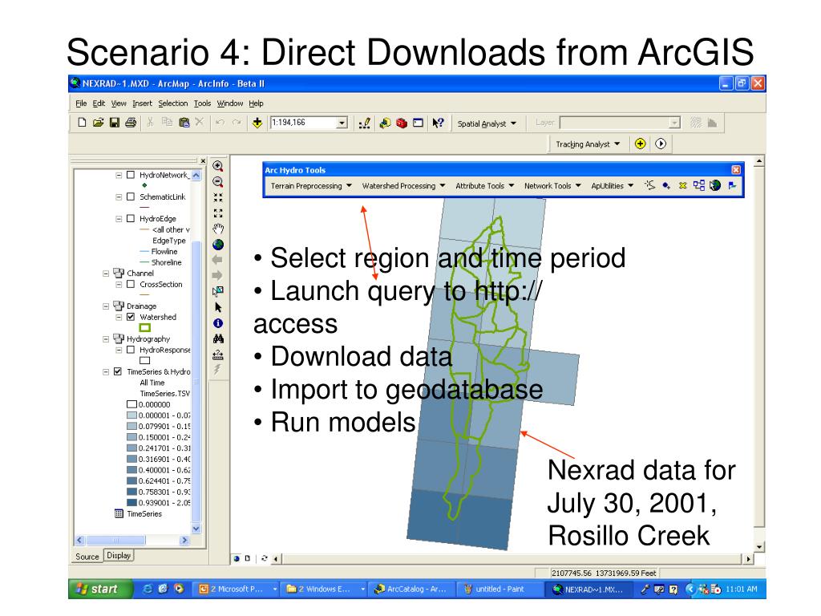Click the Tracking Analyst playback icon
821x616 pixels.
(x=661, y=144)
